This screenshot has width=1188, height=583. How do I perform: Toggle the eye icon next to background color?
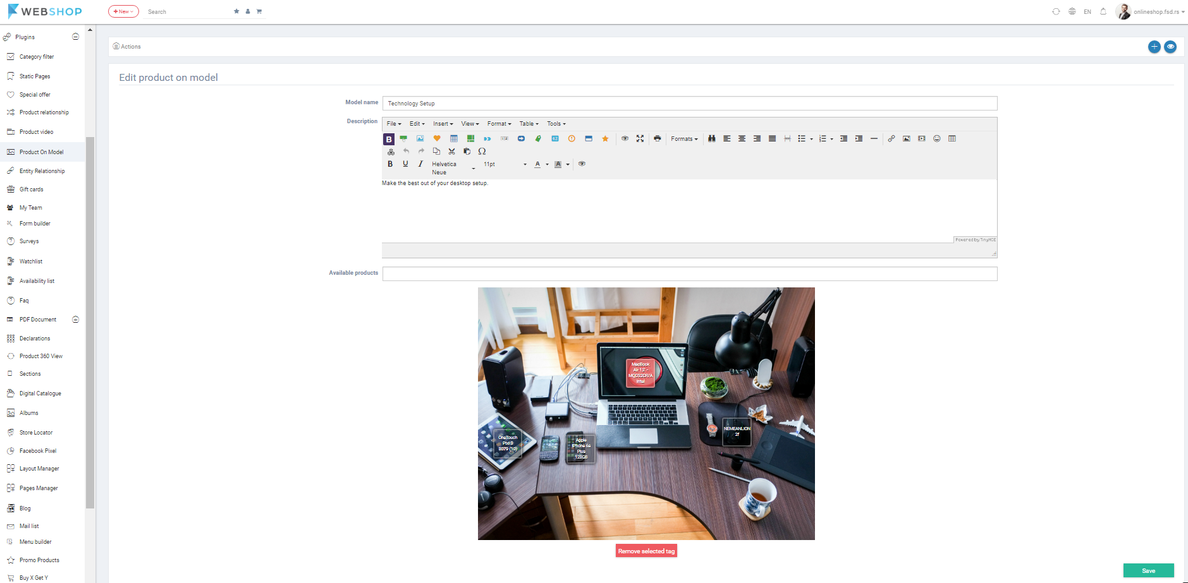tap(582, 164)
